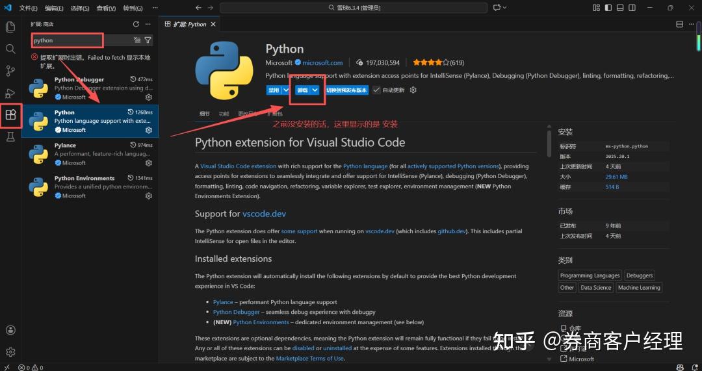This screenshot has height=371, width=702.
Task: Toggle secondary side bar visibility
Action: click(632, 8)
